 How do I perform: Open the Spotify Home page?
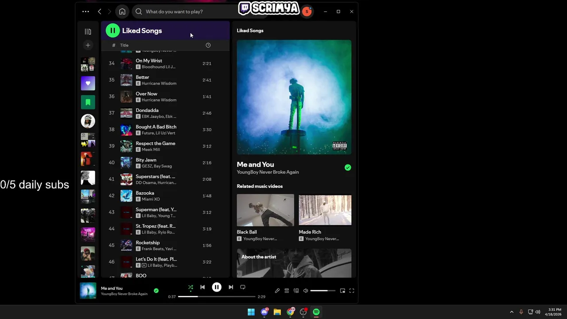tap(122, 12)
